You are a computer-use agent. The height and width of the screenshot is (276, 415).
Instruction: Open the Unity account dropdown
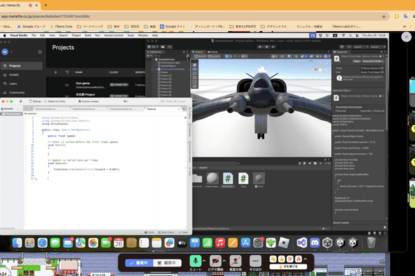153,47
